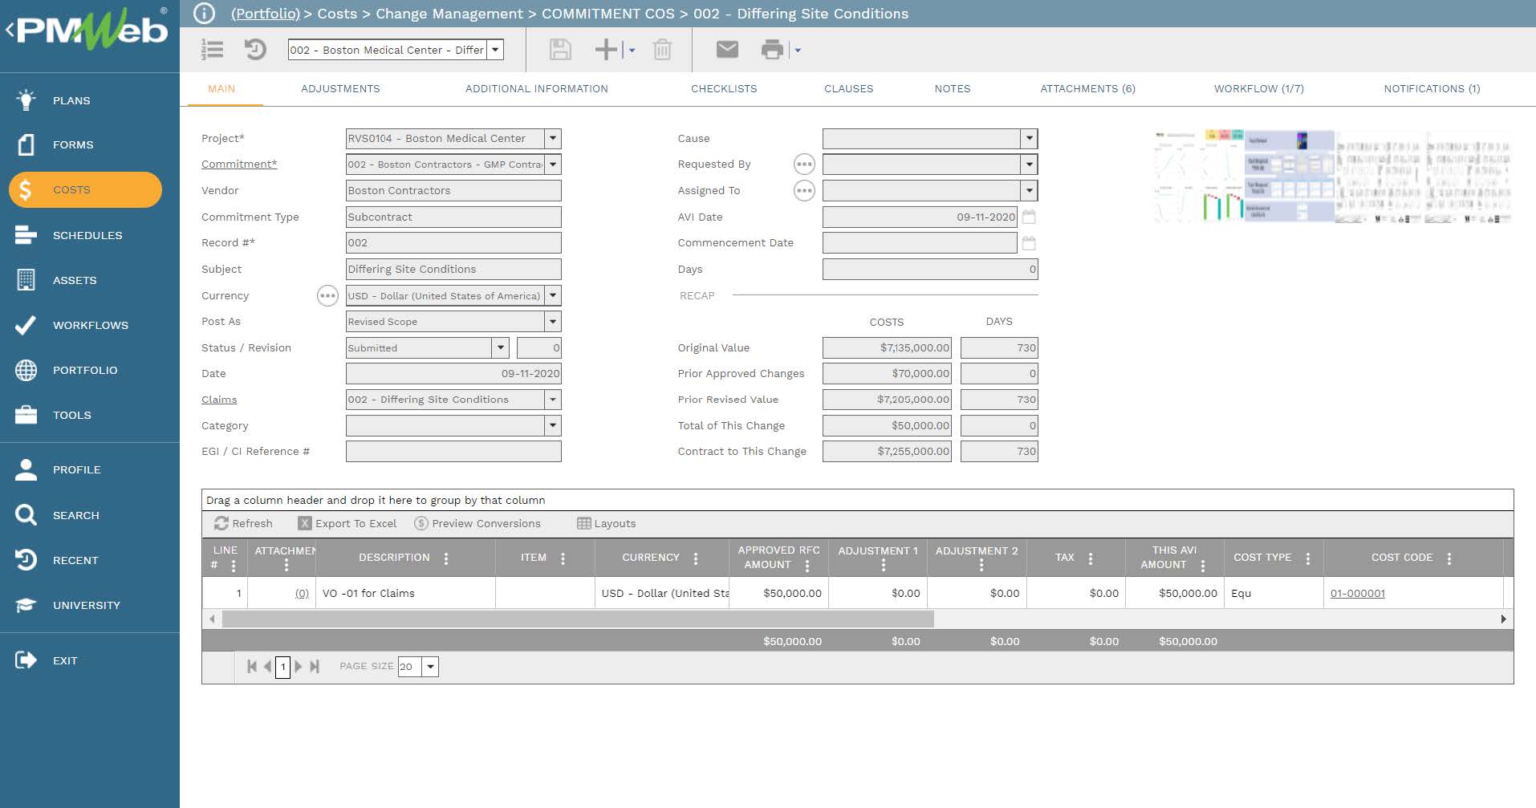This screenshot has width=1536, height=808.
Task: Expand the record selector dropdown in toolbar
Action: 495,50
